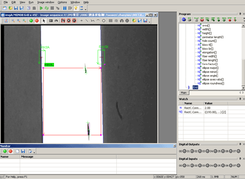Click the open image folder icon in image toolbar
The image size is (245, 179).
tap(134, 21)
